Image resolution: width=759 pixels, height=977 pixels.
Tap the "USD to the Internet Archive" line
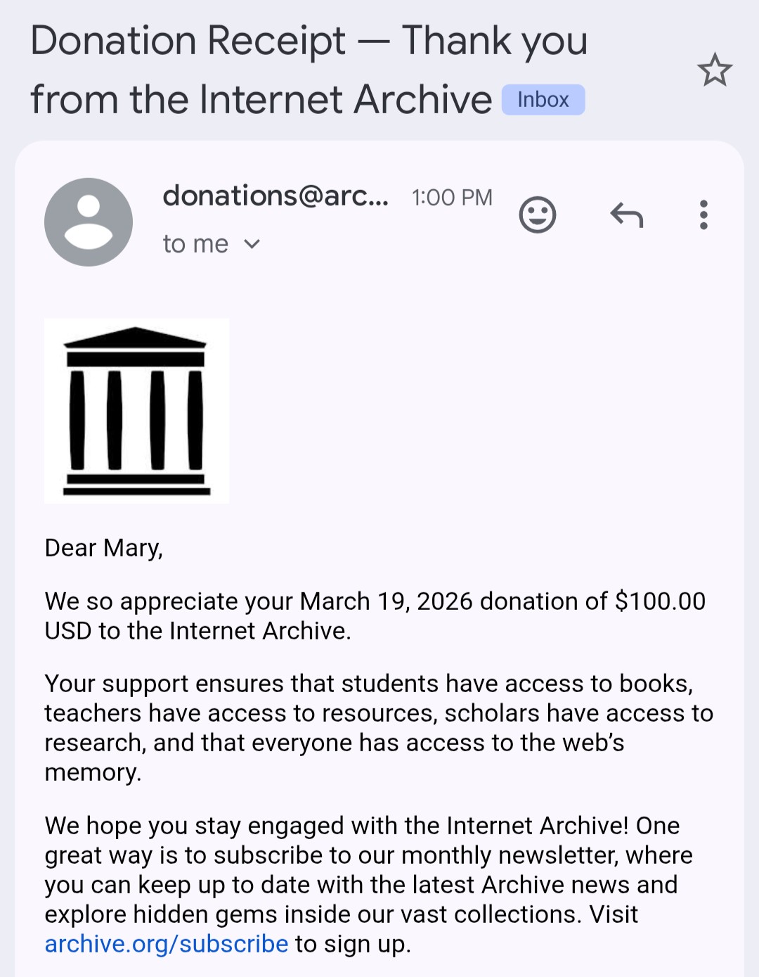click(197, 631)
